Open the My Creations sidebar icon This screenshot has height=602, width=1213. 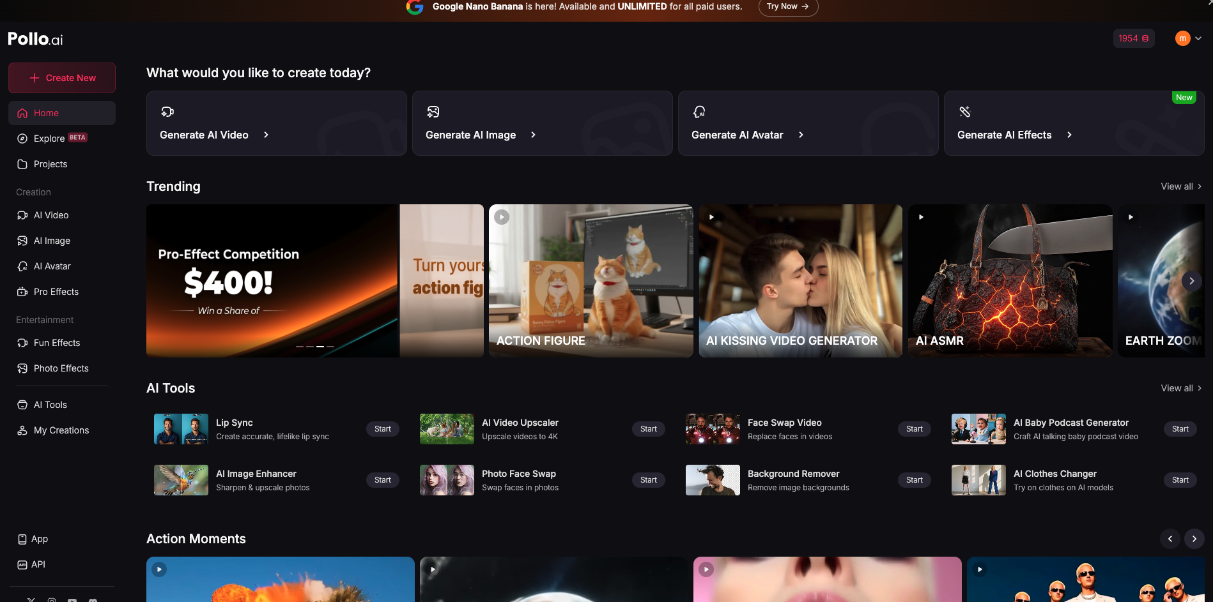(x=22, y=430)
